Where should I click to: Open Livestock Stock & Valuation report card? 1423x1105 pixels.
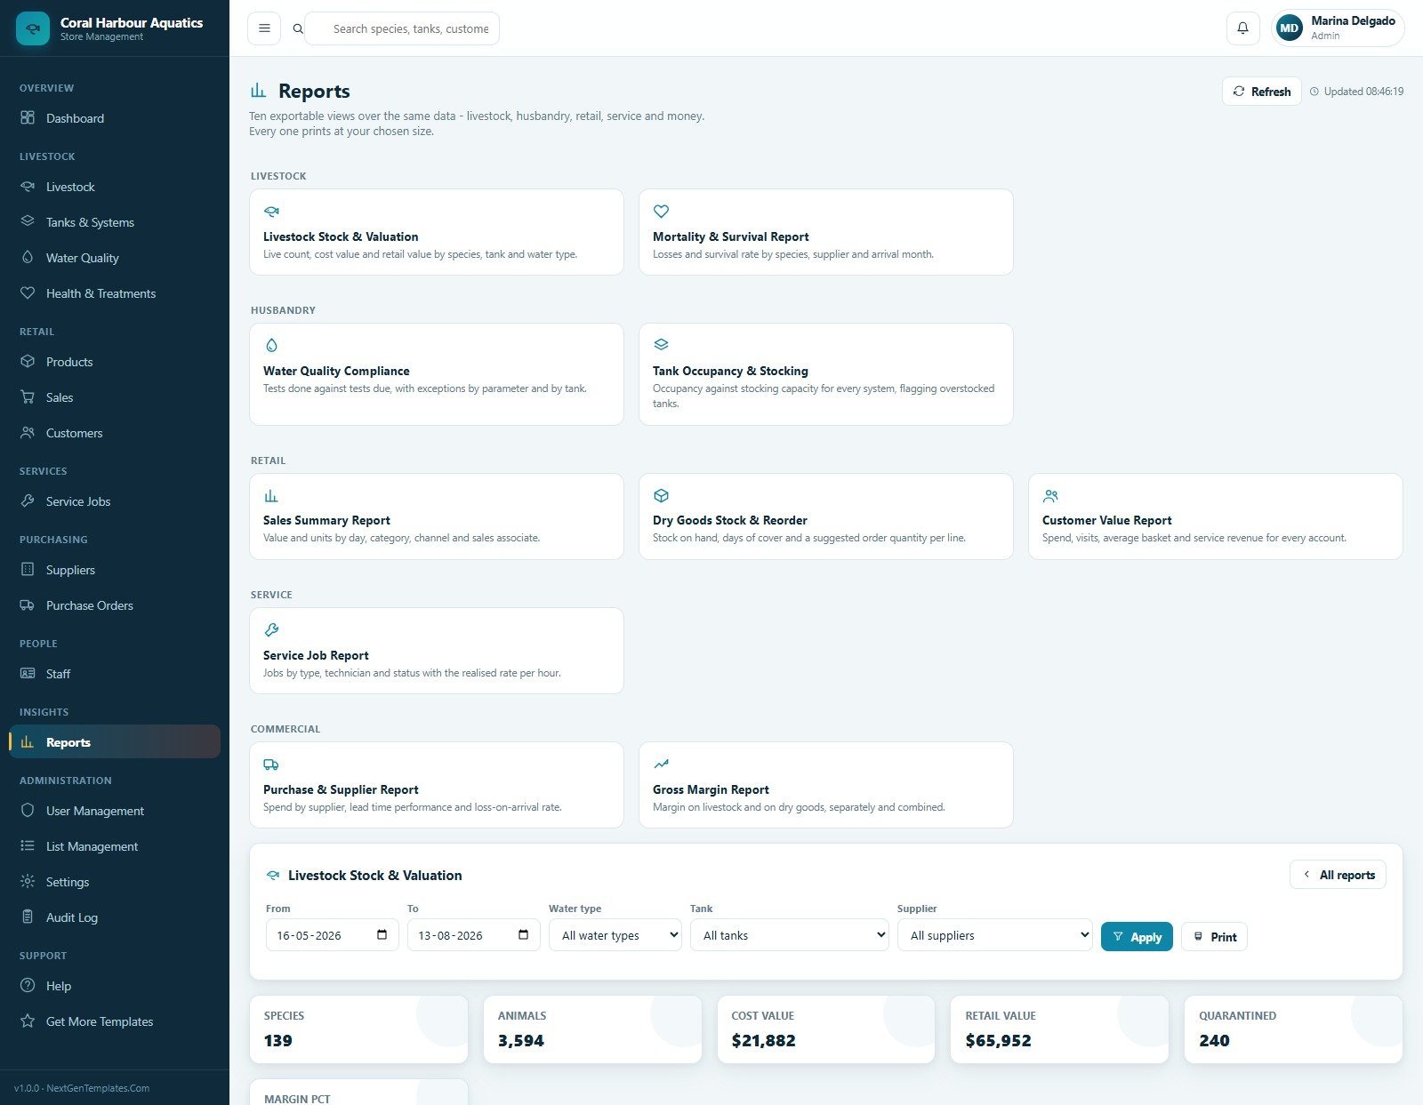click(436, 231)
